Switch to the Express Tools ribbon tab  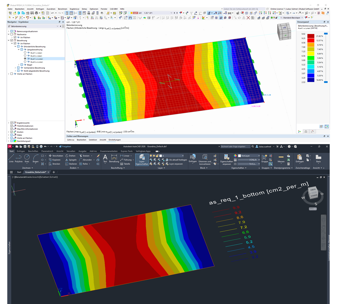click(x=127, y=151)
